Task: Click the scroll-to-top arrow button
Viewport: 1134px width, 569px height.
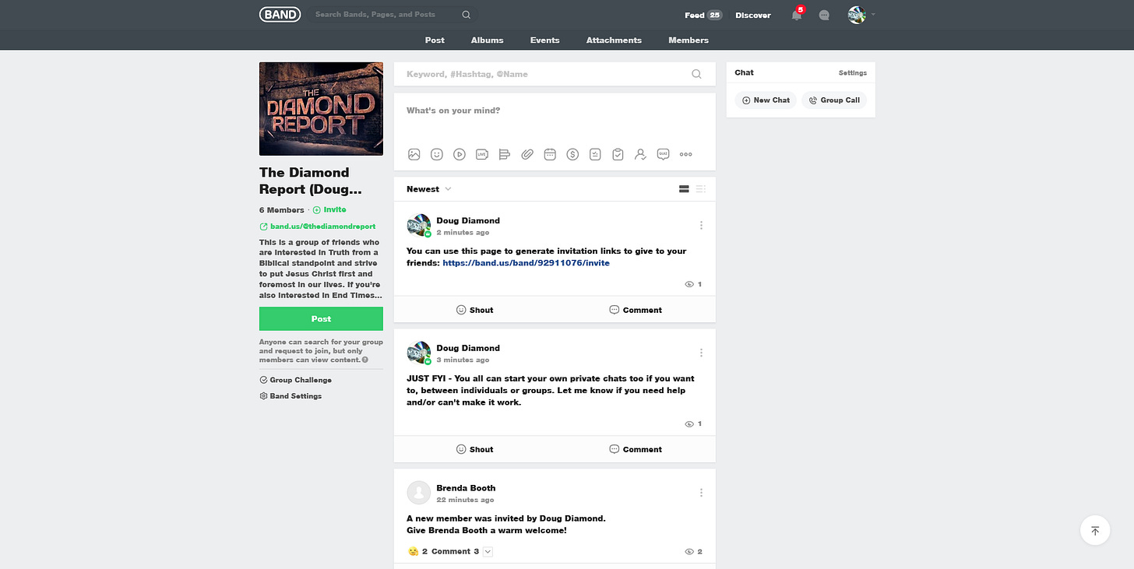Action: tap(1094, 531)
